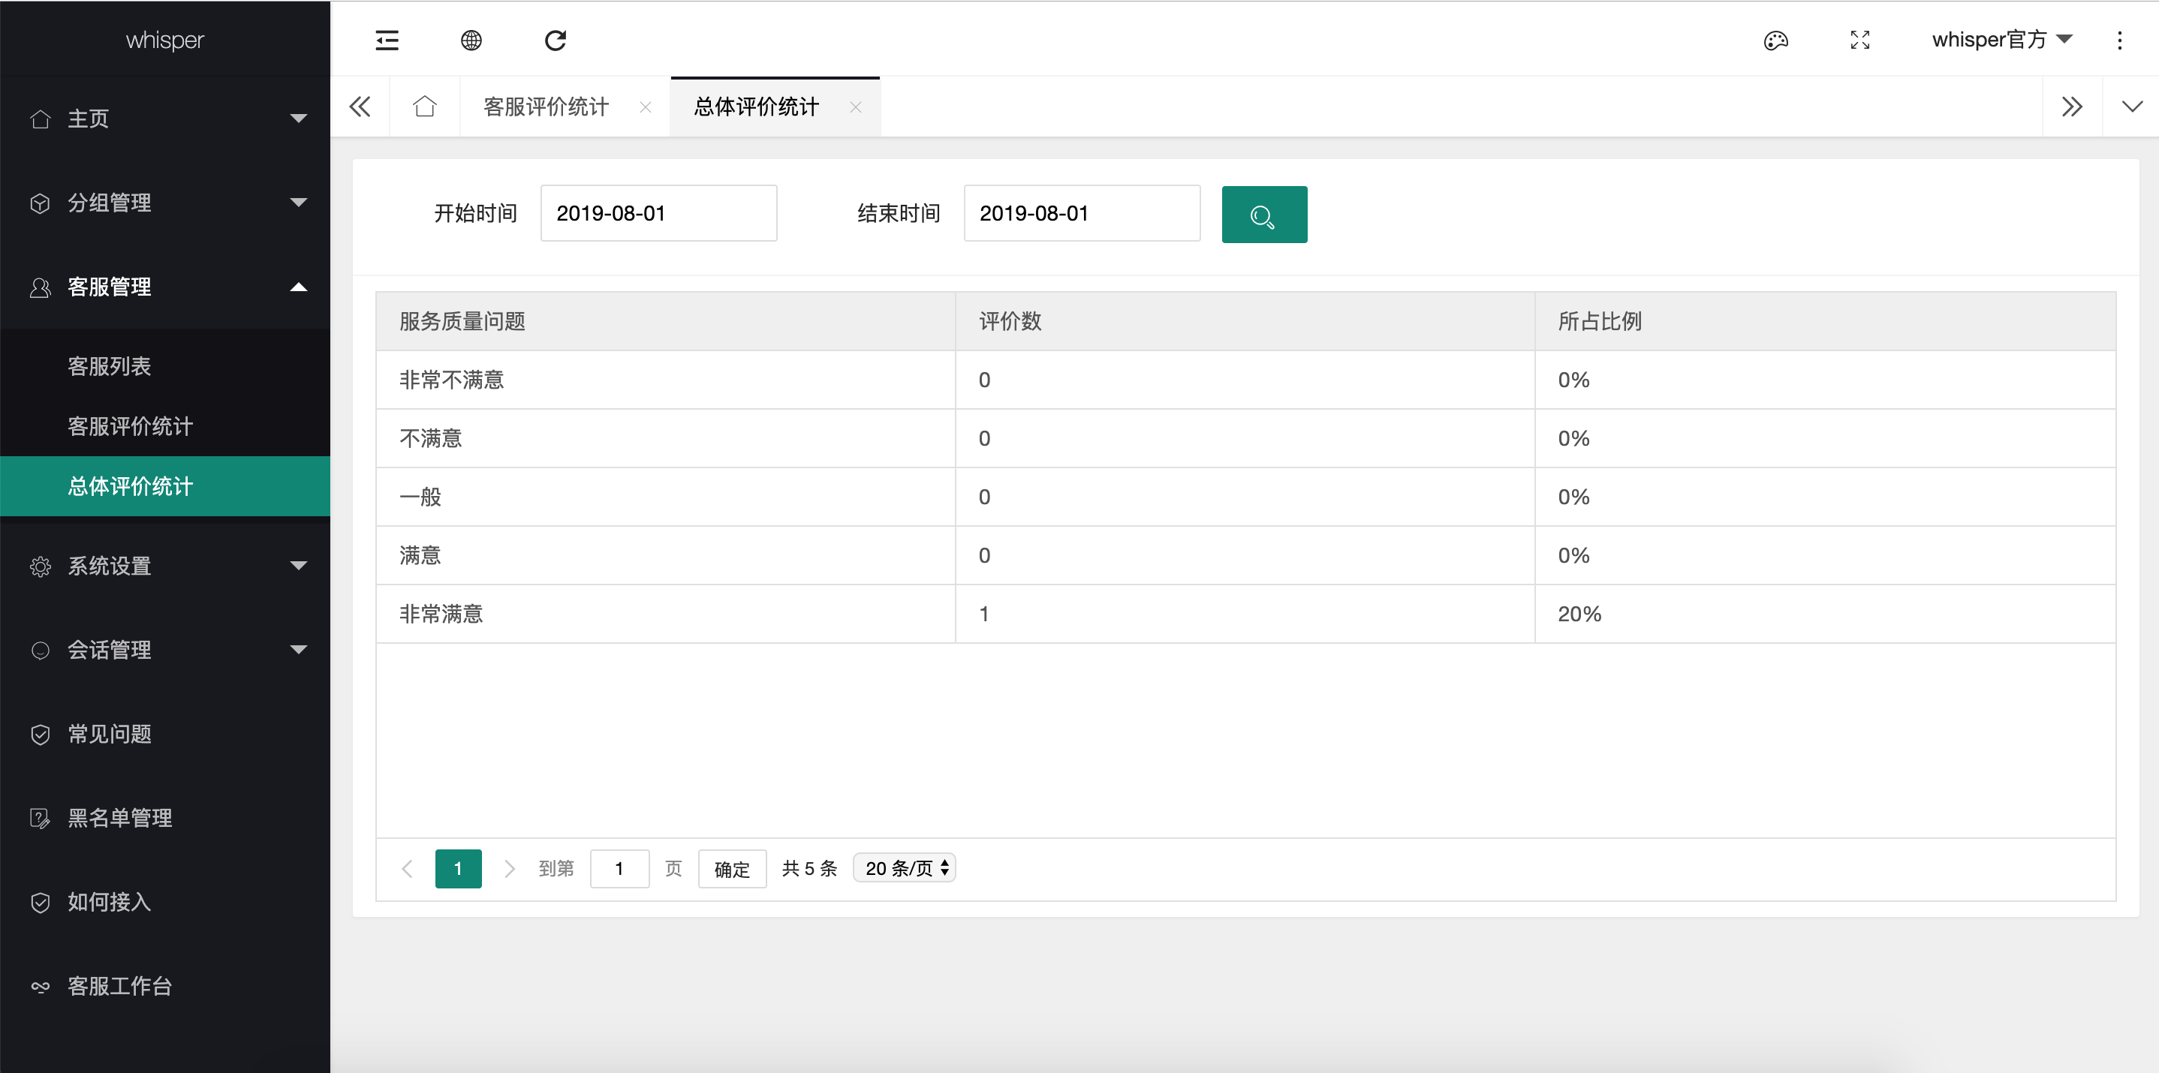Select 总体评价统计 in sidebar
Viewport: 2159px width, 1073px height.
click(x=165, y=485)
